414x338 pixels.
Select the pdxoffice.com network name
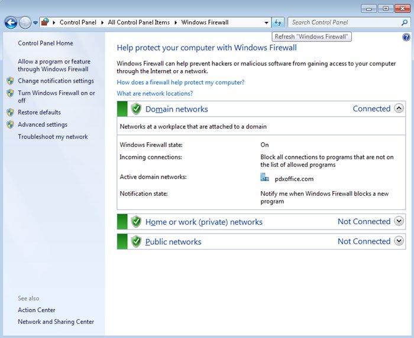tap(294, 179)
